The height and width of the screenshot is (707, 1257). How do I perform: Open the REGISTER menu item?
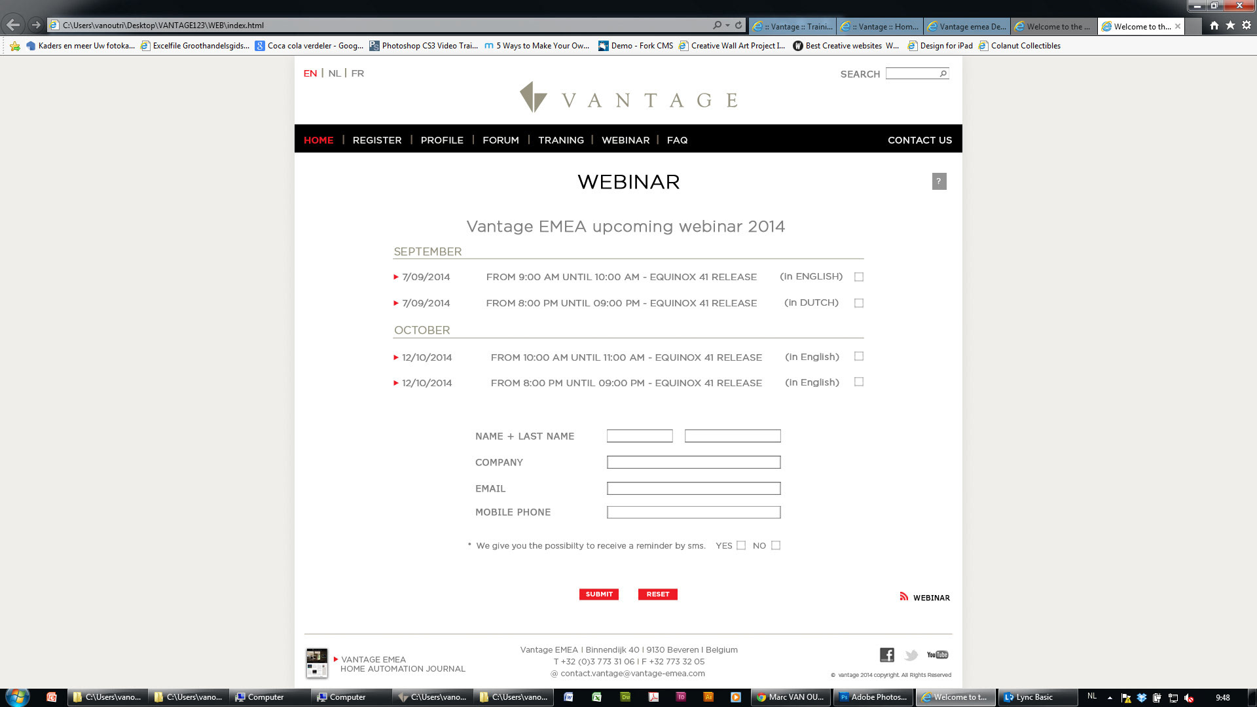click(x=377, y=140)
